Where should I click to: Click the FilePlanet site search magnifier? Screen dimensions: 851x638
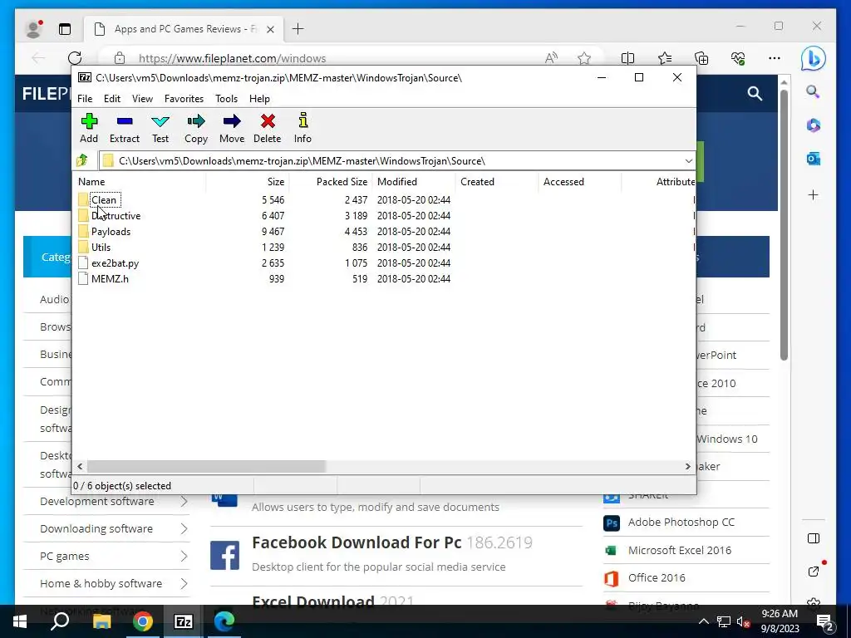coord(755,93)
